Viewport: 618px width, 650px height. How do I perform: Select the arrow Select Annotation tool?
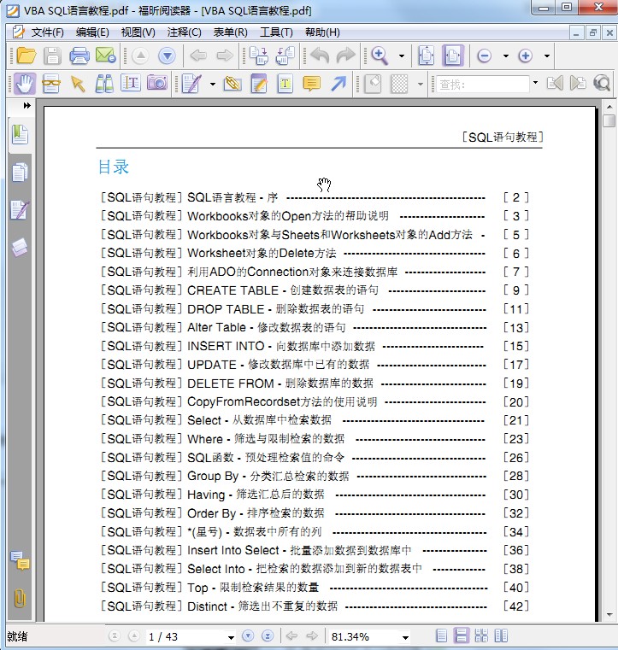point(78,84)
